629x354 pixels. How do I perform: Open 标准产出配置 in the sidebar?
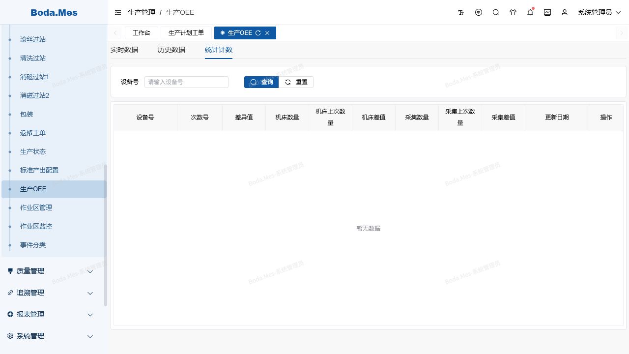pyautogui.click(x=54, y=170)
